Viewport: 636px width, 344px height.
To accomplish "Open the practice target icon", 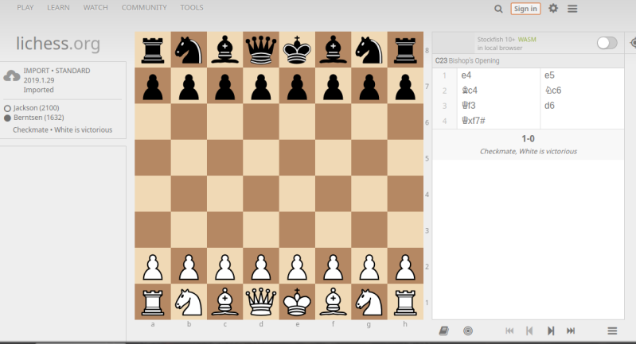I will (x=468, y=331).
